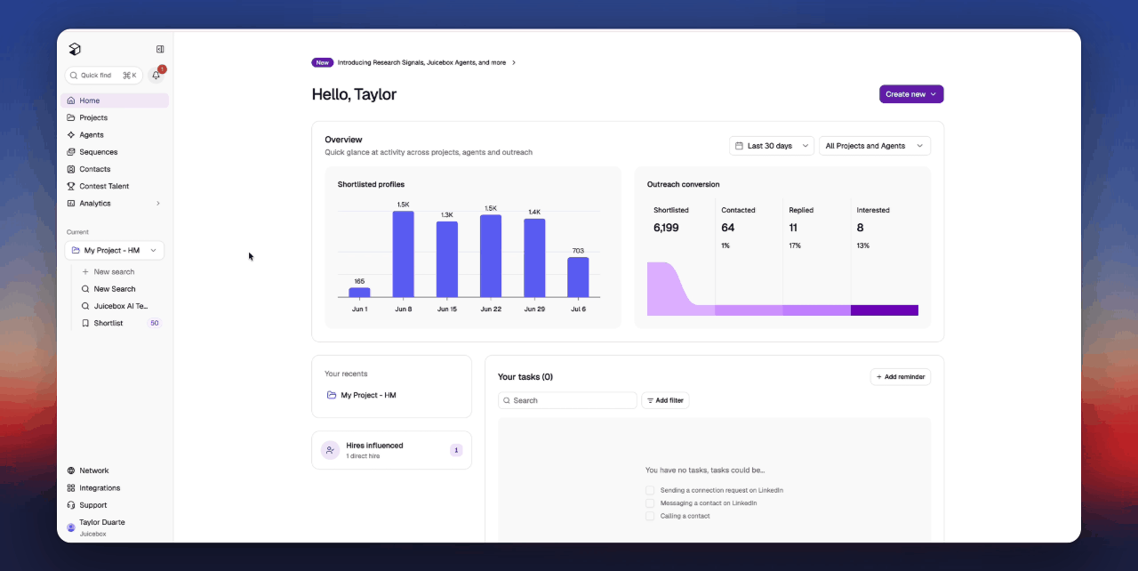Image resolution: width=1138 pixels, height=571 pixels.
Task: Click the Add reminder button
Action: 901,377
